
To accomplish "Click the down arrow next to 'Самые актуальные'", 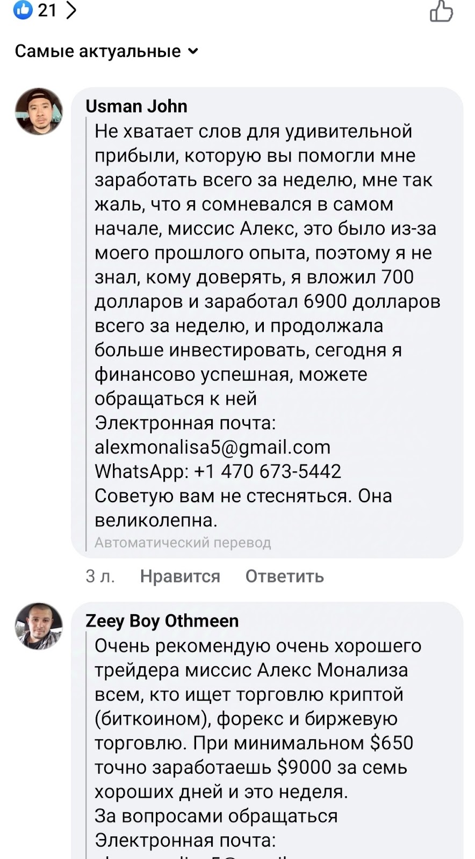I will pos(193,52).
